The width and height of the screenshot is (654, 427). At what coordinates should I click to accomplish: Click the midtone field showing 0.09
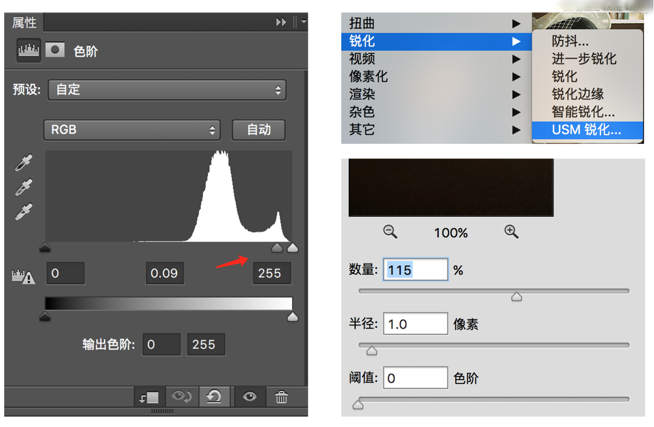click(165, 273)
